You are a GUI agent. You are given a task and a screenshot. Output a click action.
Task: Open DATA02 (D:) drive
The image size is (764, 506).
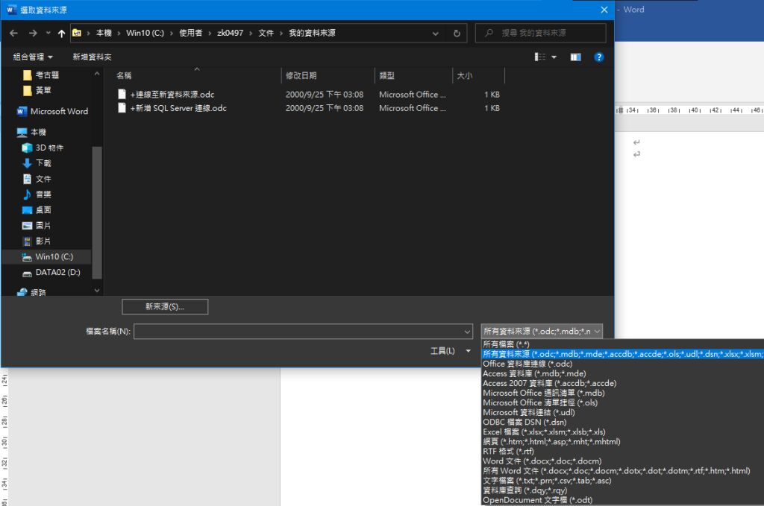point(57,273)
